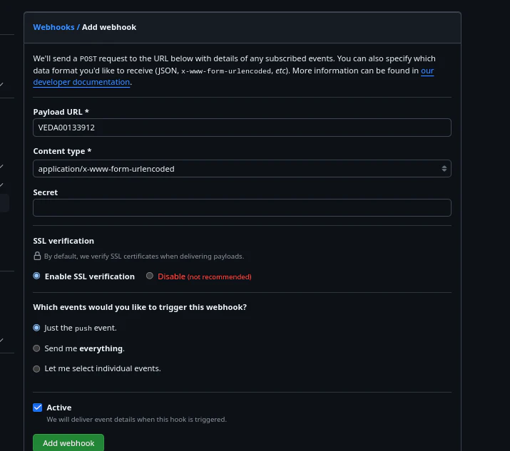The image size is (510, 451).
Task: Enable the Active checkbox
Action: pos(37,408)
